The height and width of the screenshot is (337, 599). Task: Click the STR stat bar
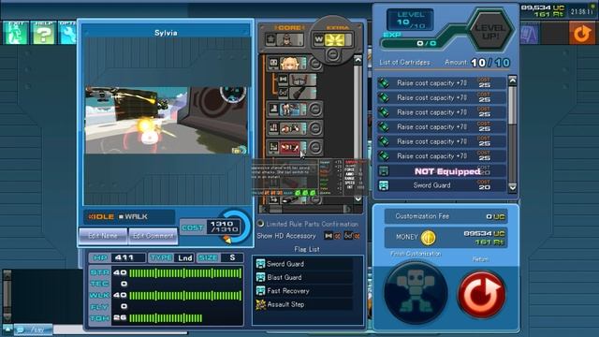[185, 272]
